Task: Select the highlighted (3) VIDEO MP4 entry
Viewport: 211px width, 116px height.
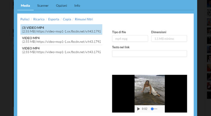Action: click(61, 29)
